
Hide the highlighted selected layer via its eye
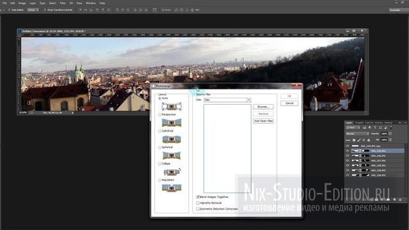pyautogui.click(x=348, y=151)
